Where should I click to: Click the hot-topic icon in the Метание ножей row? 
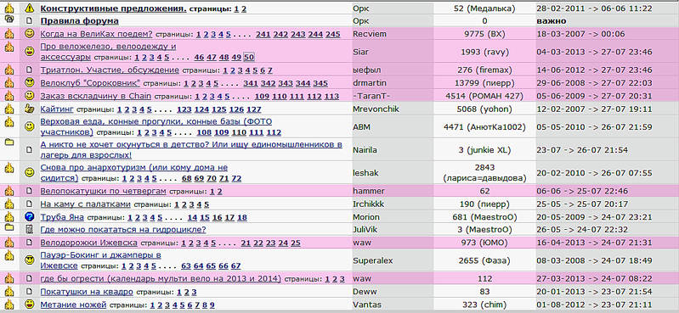coord(8,304)
